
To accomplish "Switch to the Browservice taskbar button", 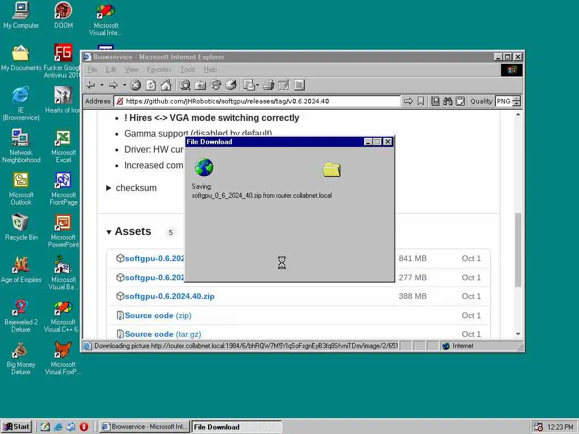I will [144, 427].
